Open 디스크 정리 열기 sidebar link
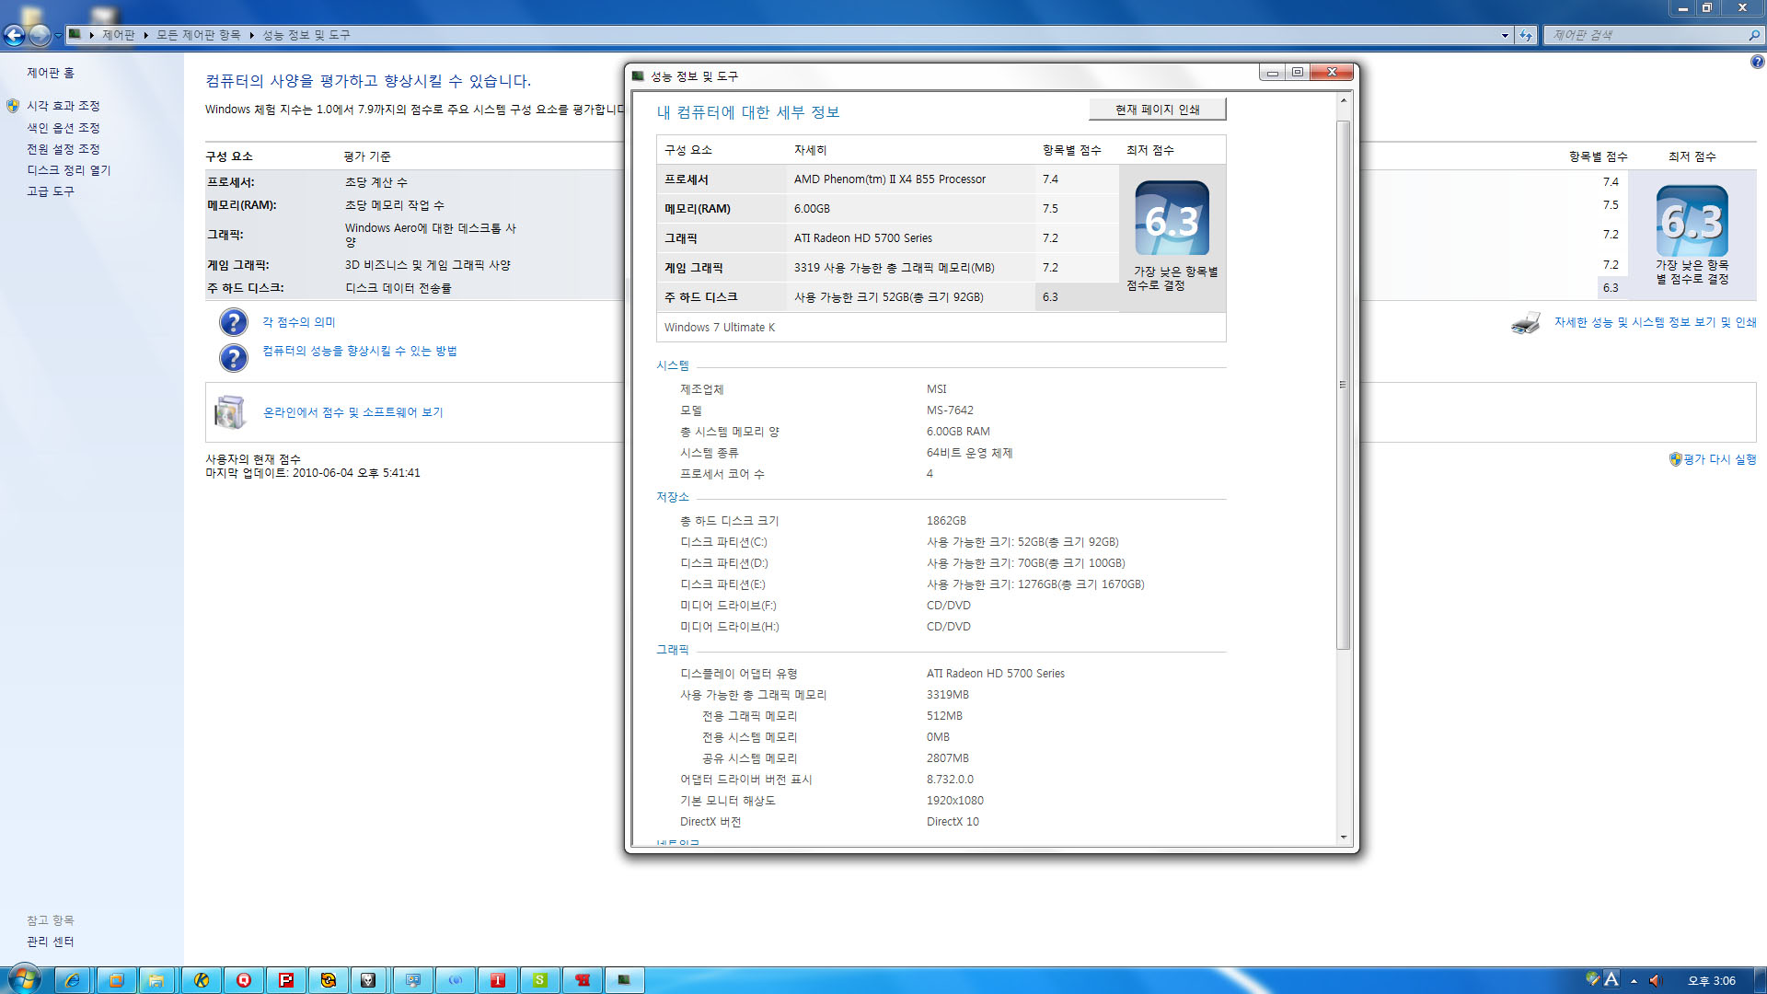The image size is (1767, 994). click(69, 170)
